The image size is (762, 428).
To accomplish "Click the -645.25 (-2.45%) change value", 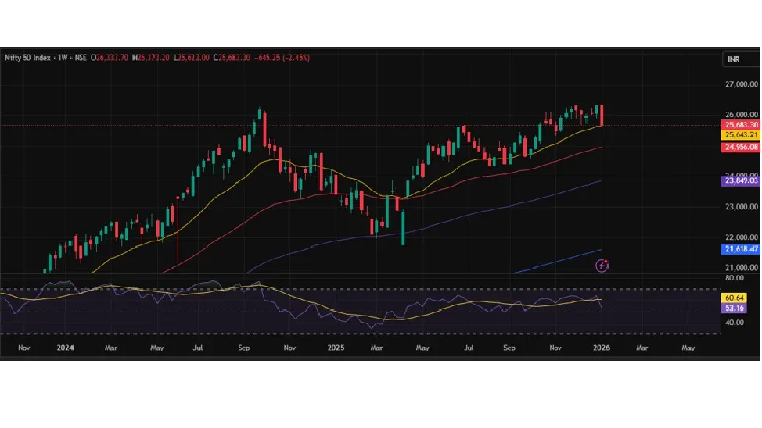I will (x=282, y=58).
